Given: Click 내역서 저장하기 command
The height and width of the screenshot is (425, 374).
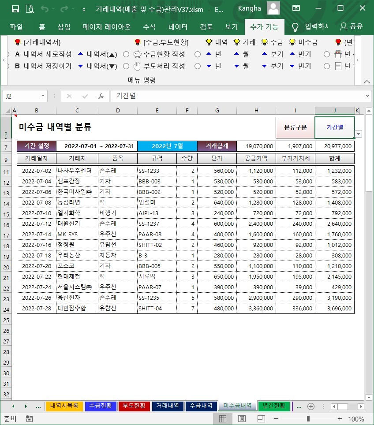Looking at the screenshot, I should pos(43,66).
